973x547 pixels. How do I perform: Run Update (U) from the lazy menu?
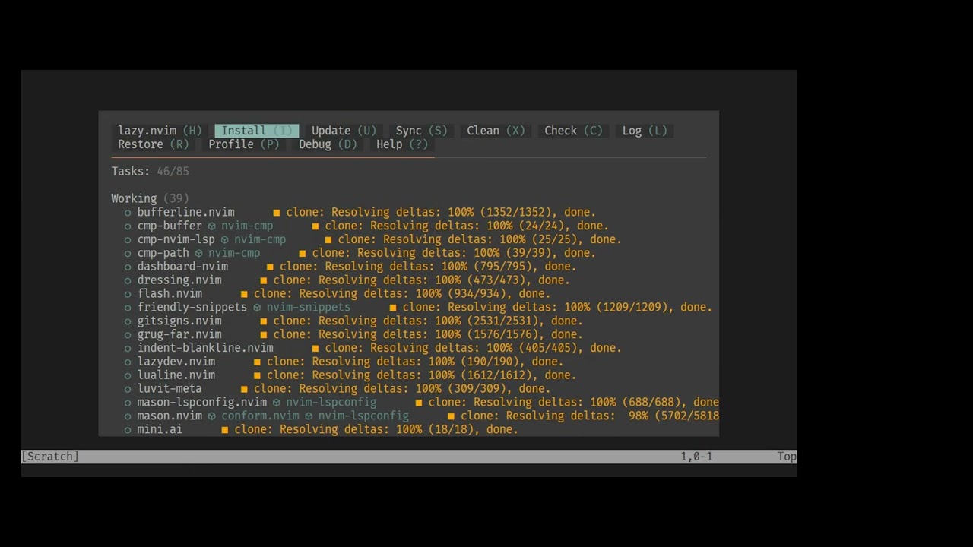point(344,131)
